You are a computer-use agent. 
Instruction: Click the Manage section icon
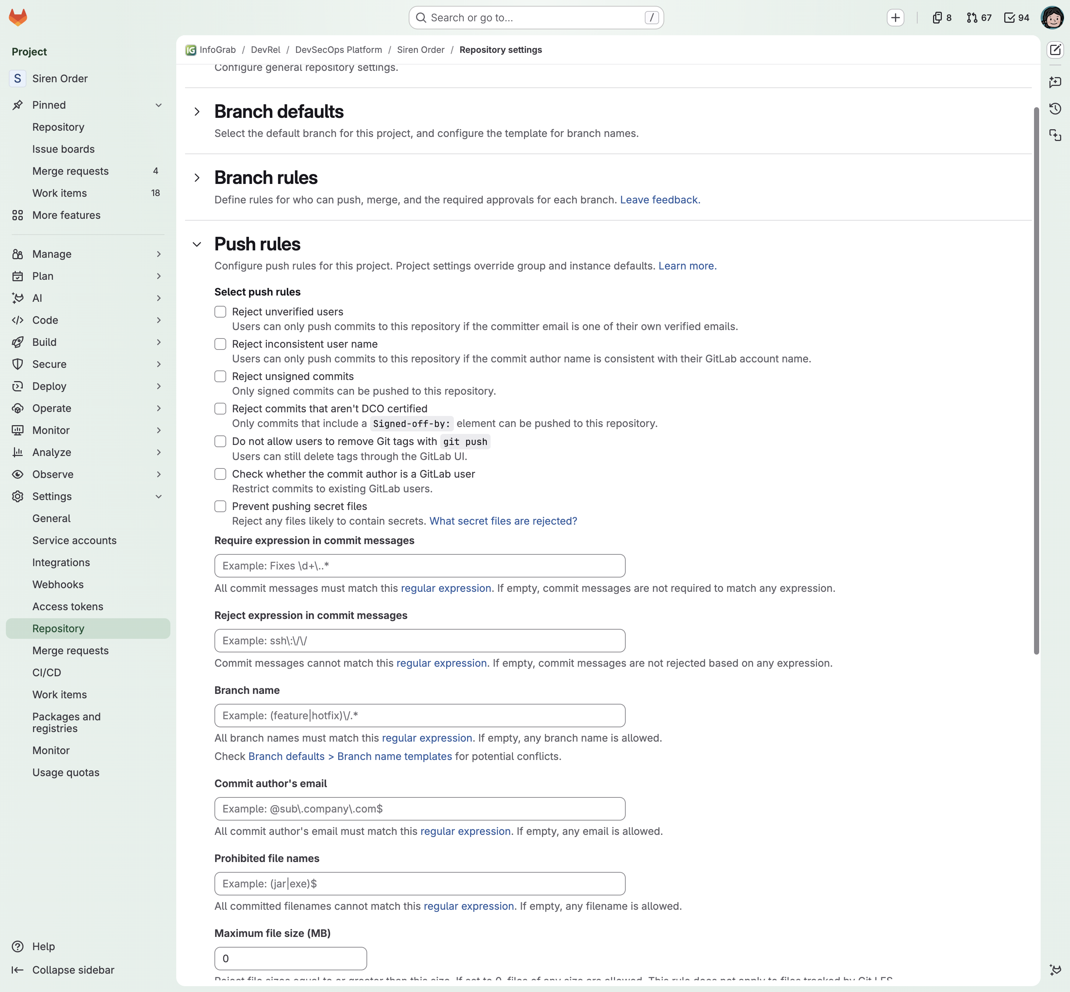click(18, 254)
